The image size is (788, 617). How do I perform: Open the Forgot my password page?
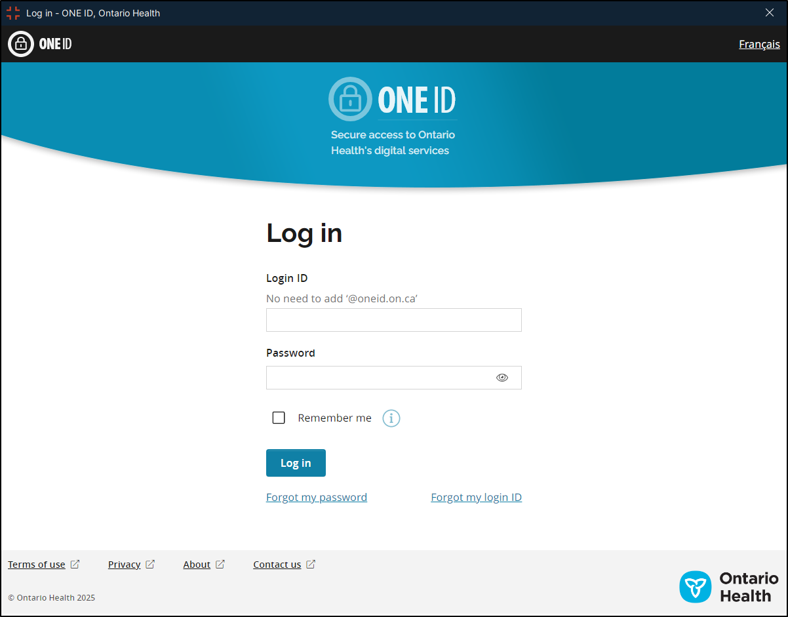click(316, 497)
